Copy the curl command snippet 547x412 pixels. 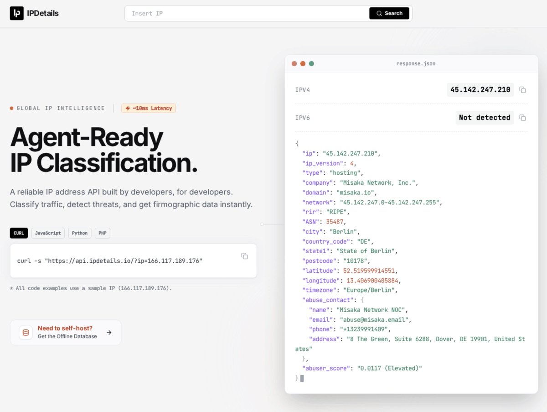(x=244, y=256)
